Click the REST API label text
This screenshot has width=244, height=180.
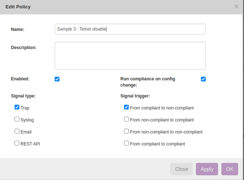(30, 144)
